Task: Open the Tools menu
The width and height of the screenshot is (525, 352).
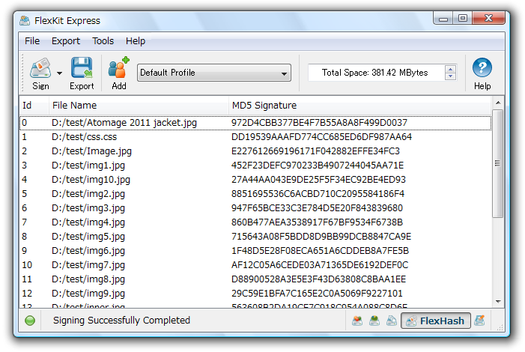Action: point(103,41)
